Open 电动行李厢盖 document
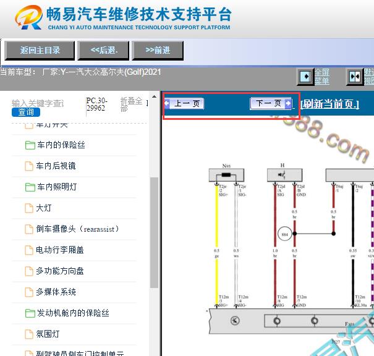374x356 pixels. point(59,250)
